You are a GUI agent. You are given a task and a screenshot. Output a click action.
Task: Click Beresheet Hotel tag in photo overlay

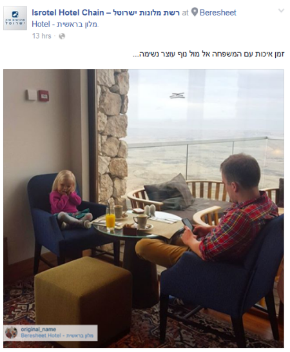pyautogui.click(x=57, y=336)
